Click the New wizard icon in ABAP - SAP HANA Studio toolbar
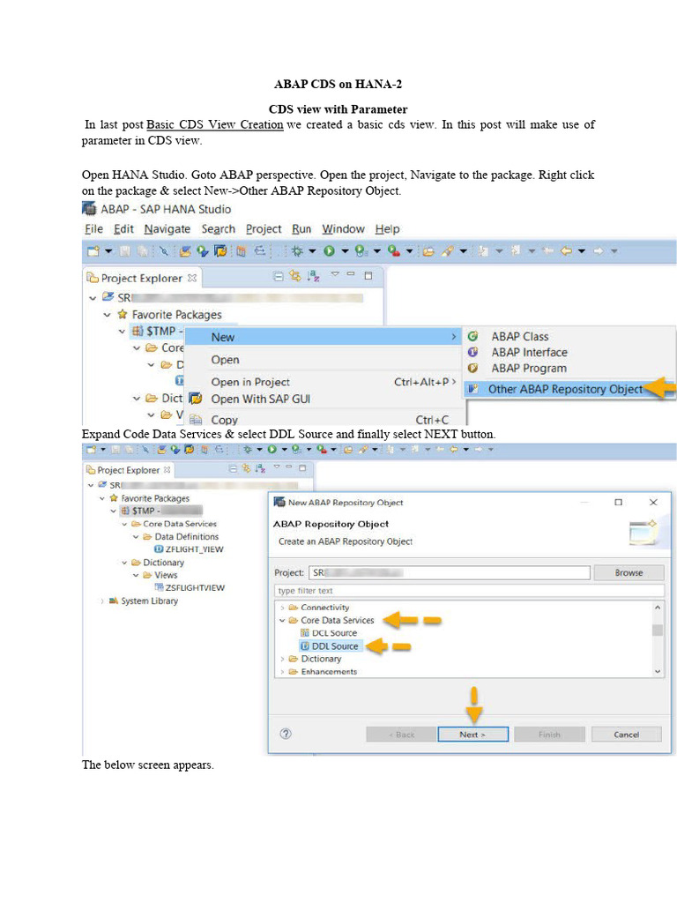 93,251
